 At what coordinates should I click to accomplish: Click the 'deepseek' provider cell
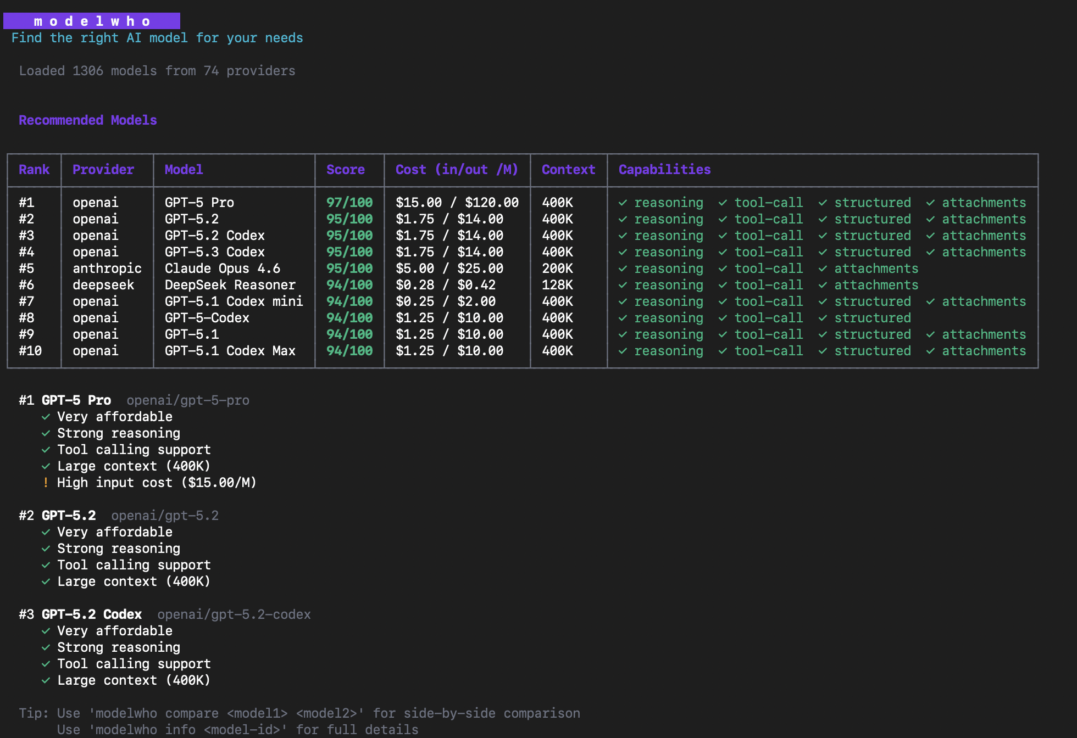click(x=103, y=285)
